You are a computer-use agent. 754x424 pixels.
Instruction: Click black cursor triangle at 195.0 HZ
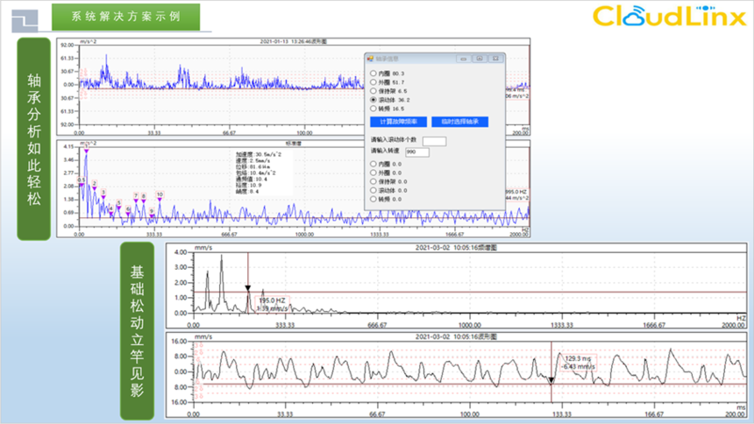[247, 288]
